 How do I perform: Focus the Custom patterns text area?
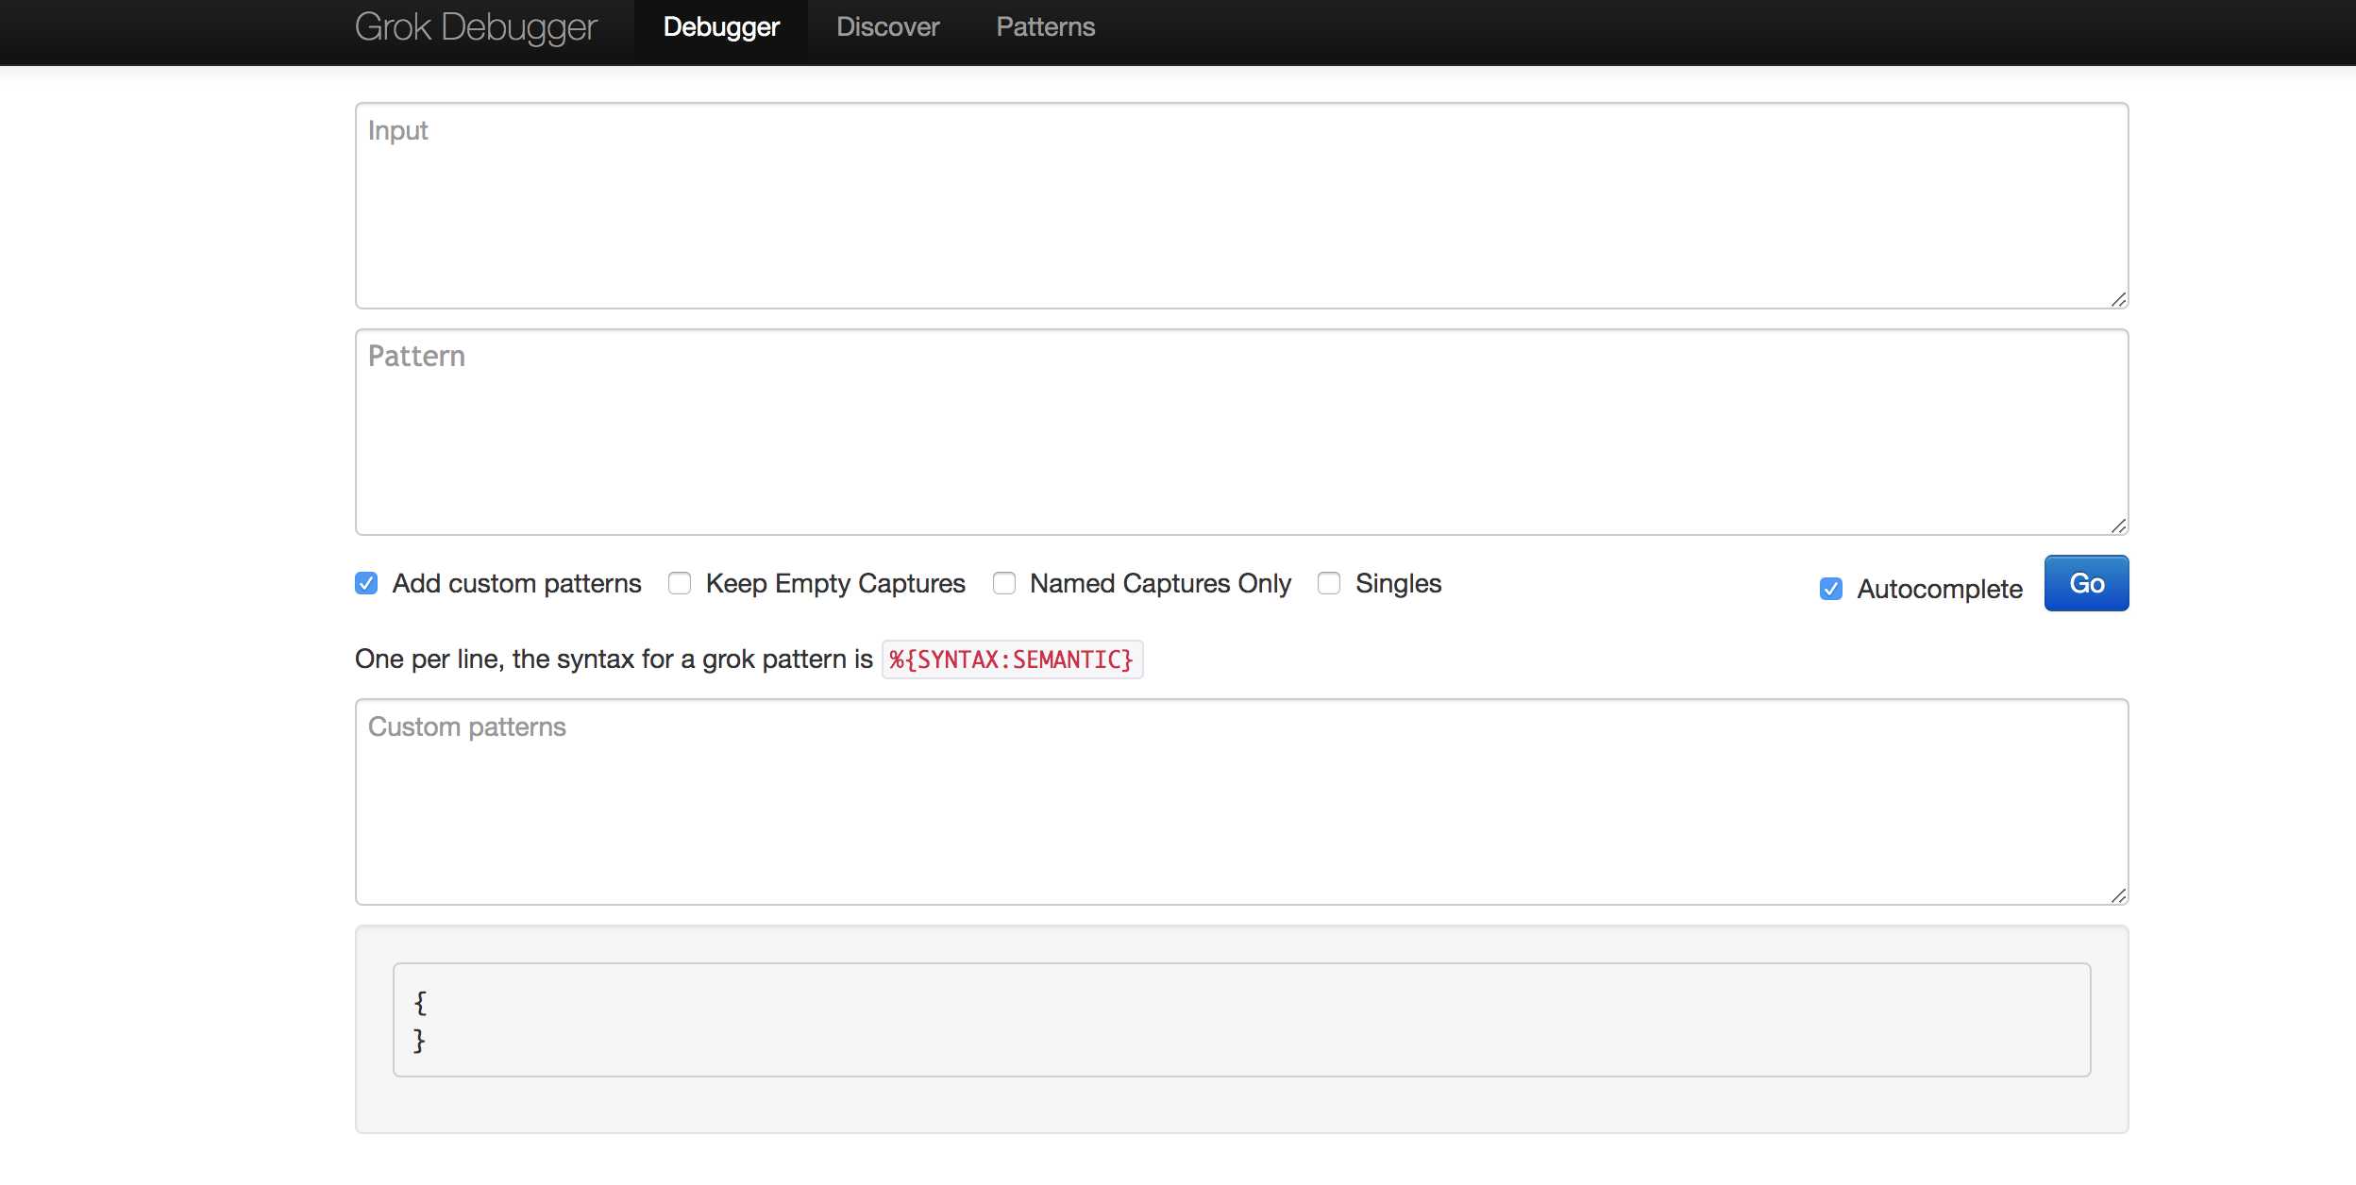click(1241, 802)
